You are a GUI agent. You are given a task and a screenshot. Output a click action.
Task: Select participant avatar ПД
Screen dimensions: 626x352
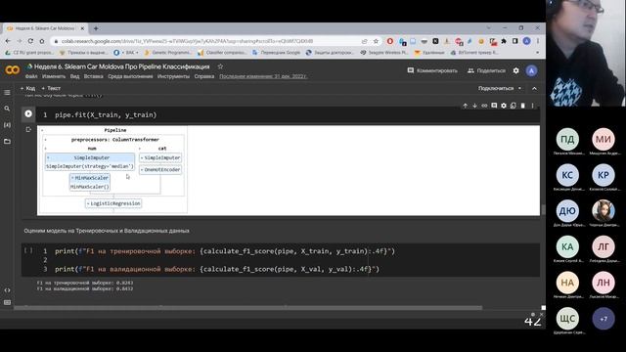click(567, 139)
